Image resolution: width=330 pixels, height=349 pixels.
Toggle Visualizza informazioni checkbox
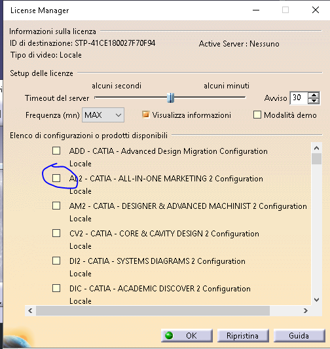click(146, 115)
